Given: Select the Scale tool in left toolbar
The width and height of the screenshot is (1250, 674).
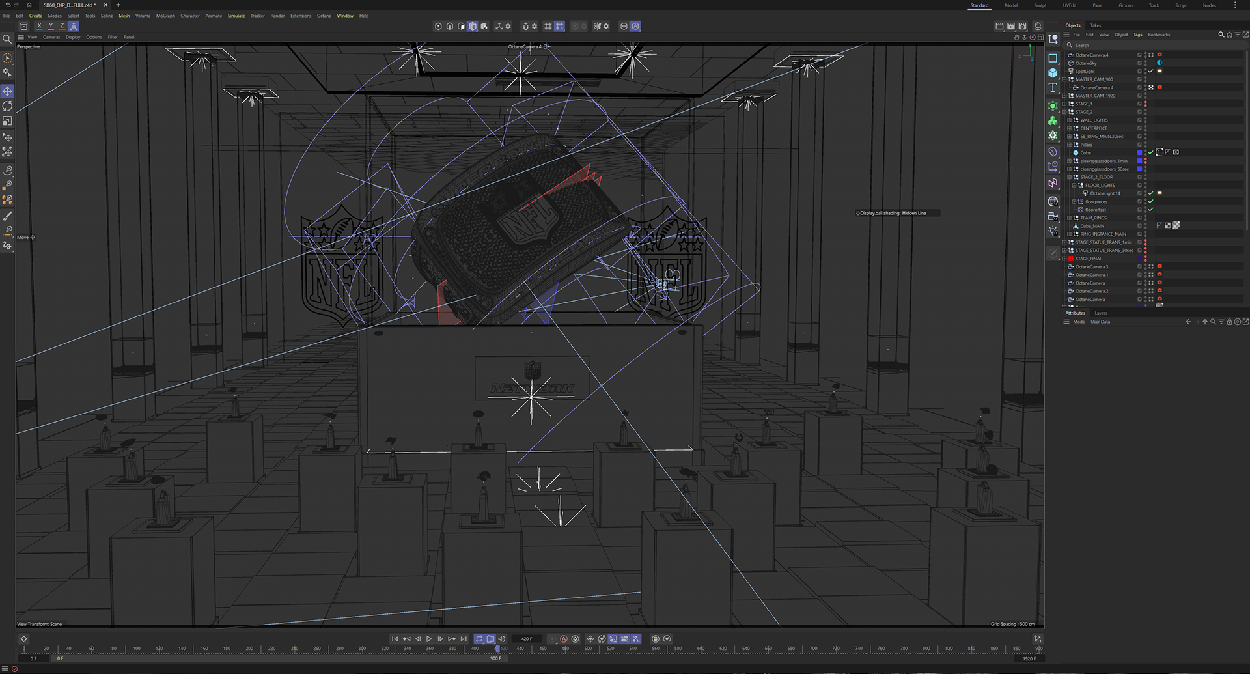Looking at the screenshot, I should coord(7,121).
